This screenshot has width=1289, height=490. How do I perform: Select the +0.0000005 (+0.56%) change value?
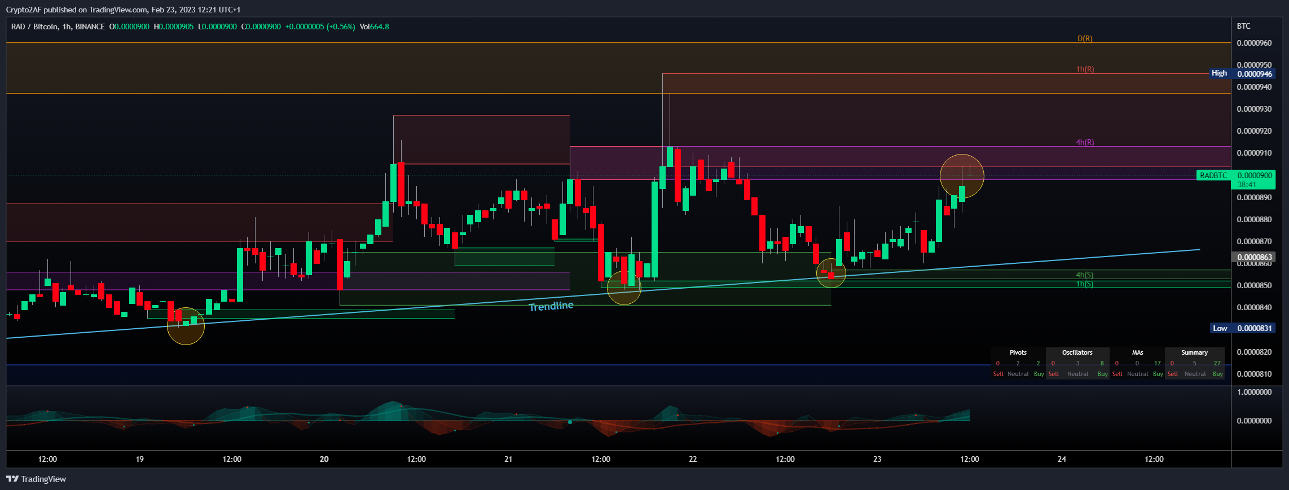[320, 27]
